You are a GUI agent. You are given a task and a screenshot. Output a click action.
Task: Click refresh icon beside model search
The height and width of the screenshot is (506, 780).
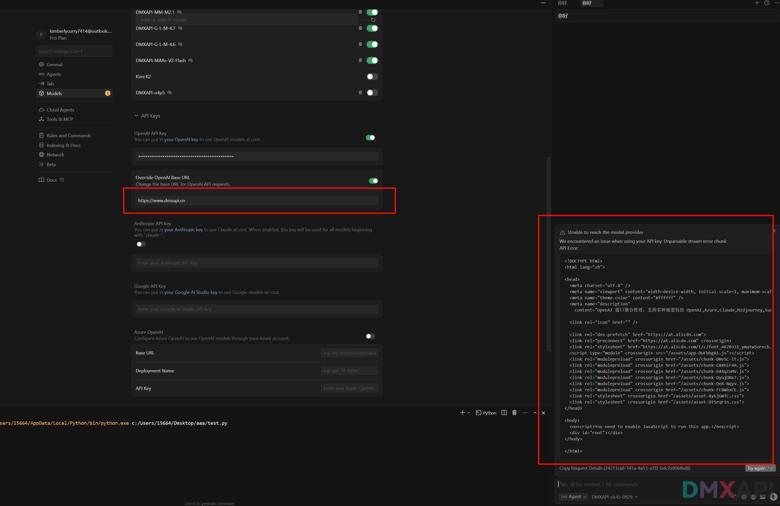point(373,20)
